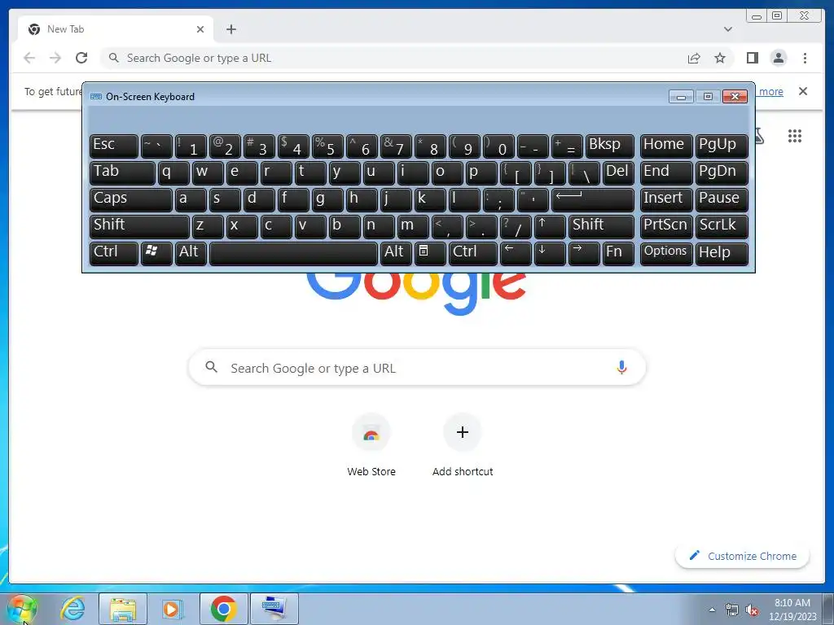Image resolution: width=834 pixels, height=625 pixels.
Task: Click the PgDn key
Action: coord(722,173)
